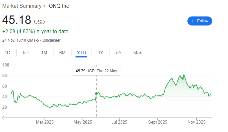Screen dimensions: 228x132
Task: Follow IONQ Inc stock
Action: pyautogui.click(x=200, y=21)
